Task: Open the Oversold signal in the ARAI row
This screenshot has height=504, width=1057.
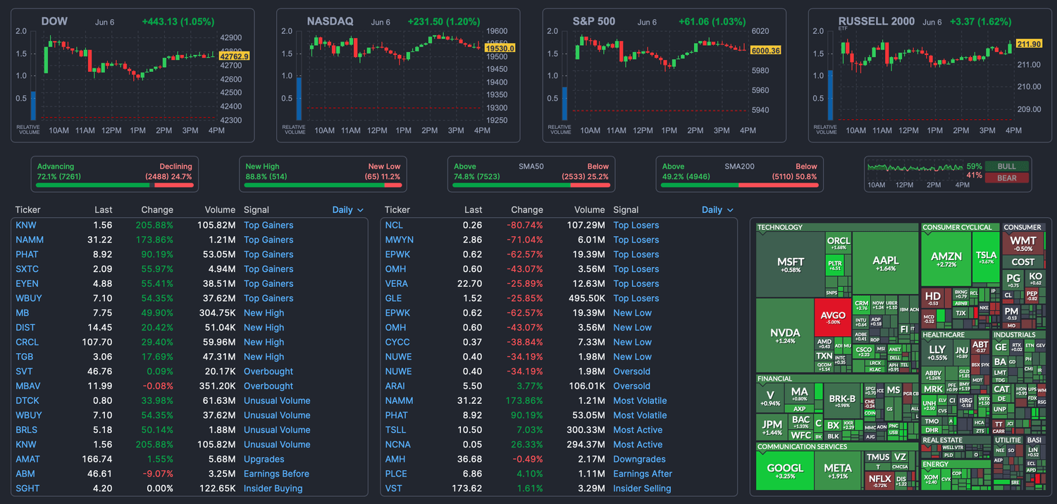Action: pyautogui.click(x=631, y=386)
